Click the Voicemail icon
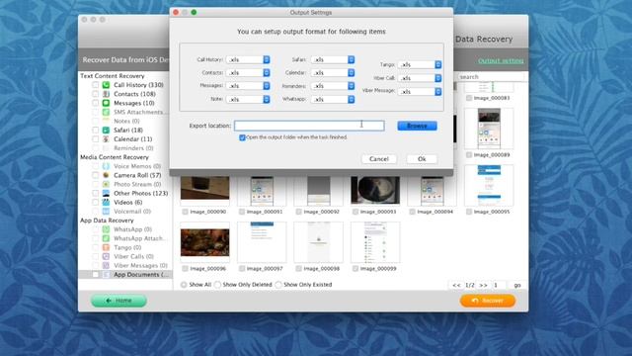Viewport: 632px width, 356px height. (x=106, y=211)
